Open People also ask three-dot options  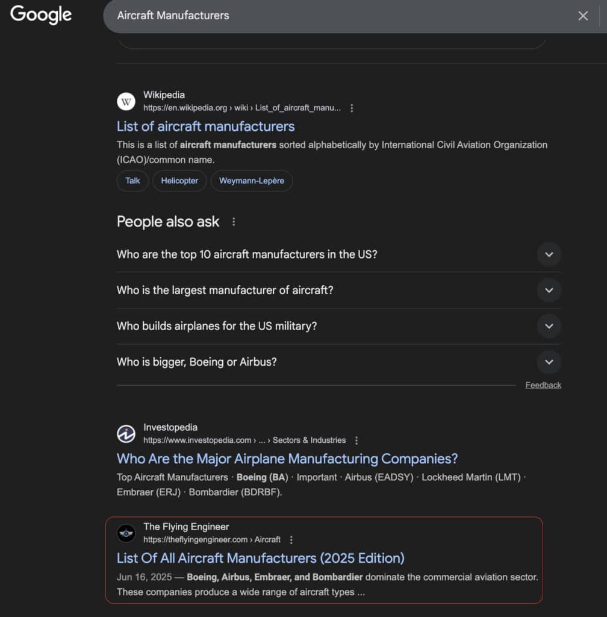click(x=234, y=222)
